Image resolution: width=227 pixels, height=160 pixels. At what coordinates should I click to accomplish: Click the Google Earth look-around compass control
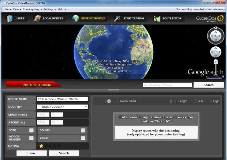(x=216, y=36)
